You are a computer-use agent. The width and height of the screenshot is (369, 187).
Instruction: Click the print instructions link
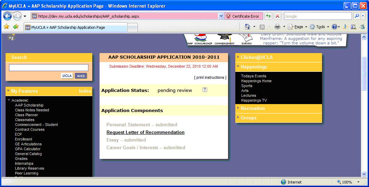click(x=210, y=77)
